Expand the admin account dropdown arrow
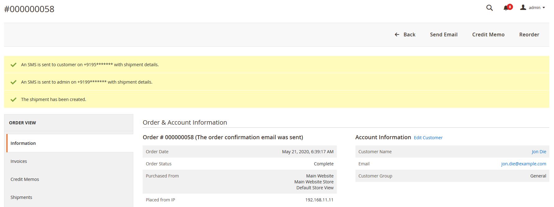 (544, 8)
